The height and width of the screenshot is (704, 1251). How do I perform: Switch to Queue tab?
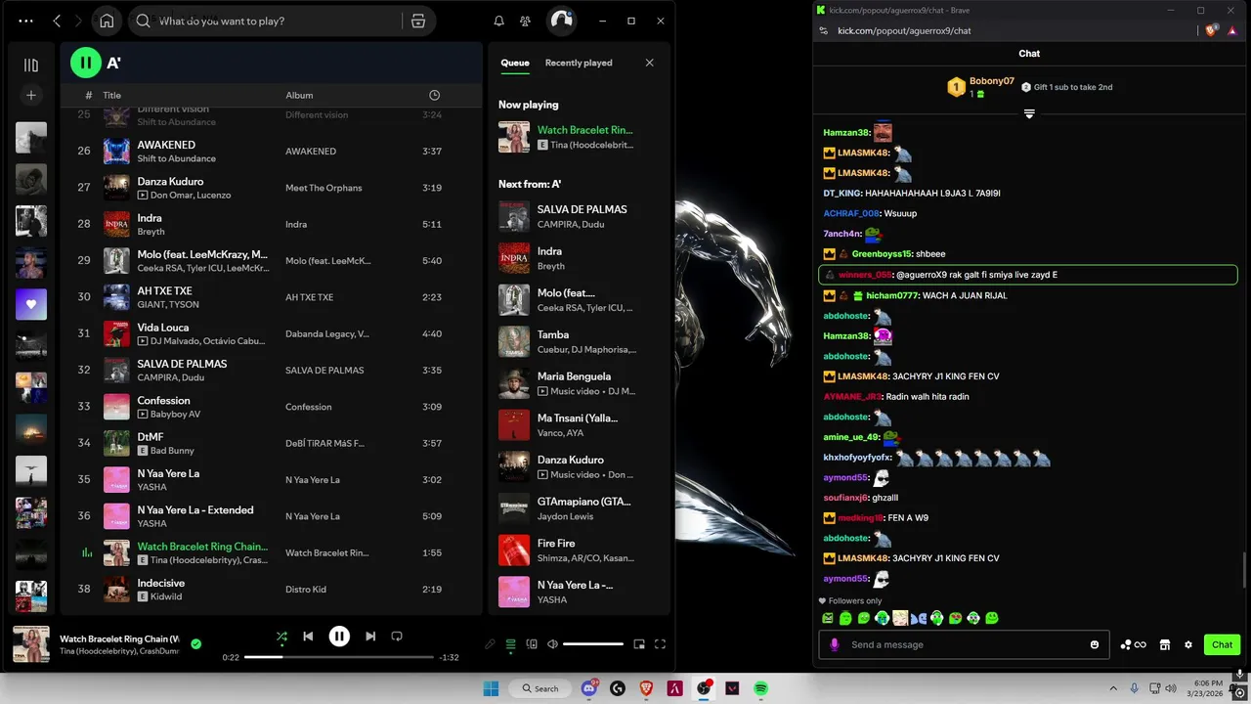point(515,63)
